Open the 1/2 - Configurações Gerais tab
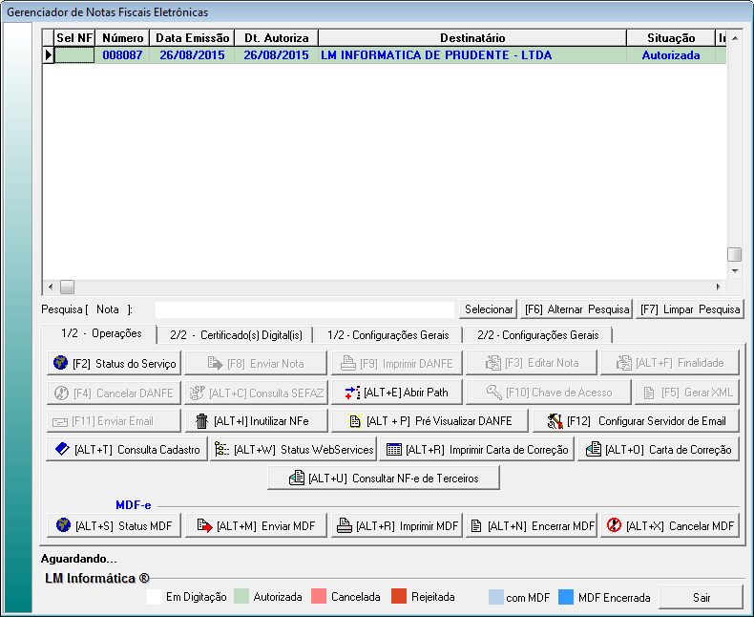 tap(387, 334)
